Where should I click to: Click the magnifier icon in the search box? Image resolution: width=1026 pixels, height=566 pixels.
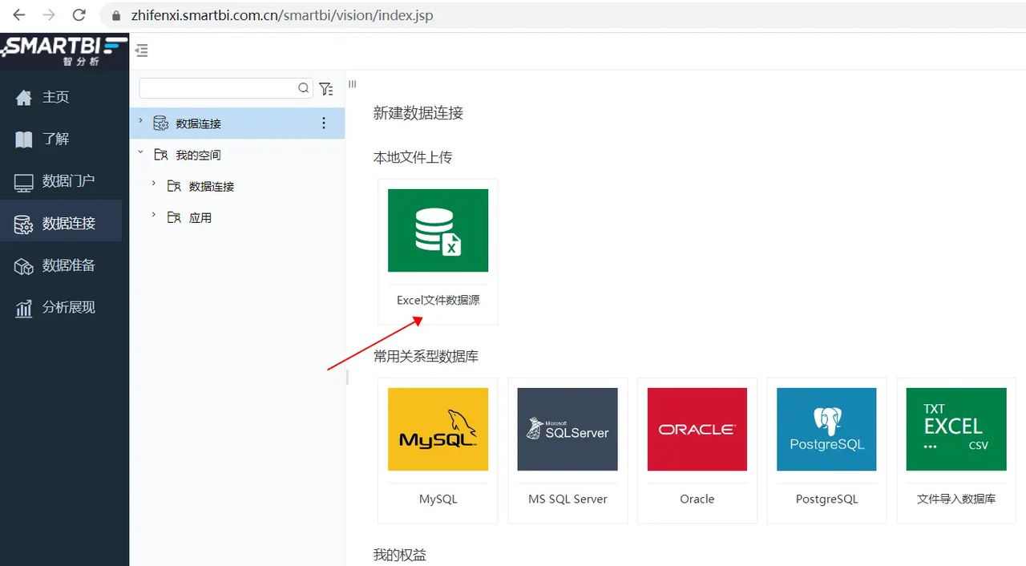pyautogui.click(x=303, y=88)
